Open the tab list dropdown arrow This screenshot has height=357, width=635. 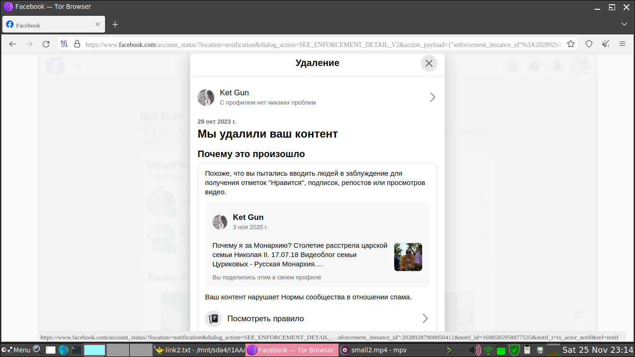coord(624,24)
